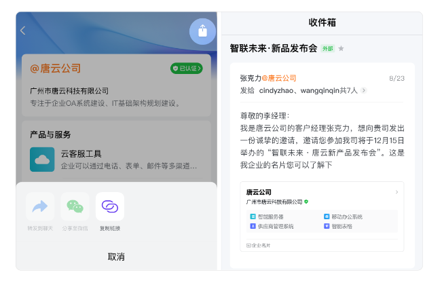Click the 供应商管理系统 icon in the card
425x281 pixels.
(253, 226)
